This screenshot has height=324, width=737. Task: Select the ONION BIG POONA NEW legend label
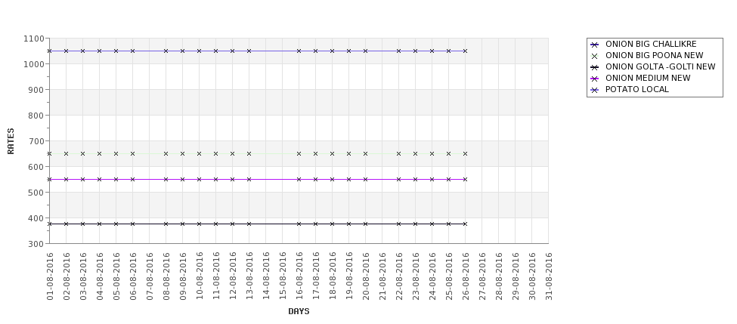(x=655, y=55)
